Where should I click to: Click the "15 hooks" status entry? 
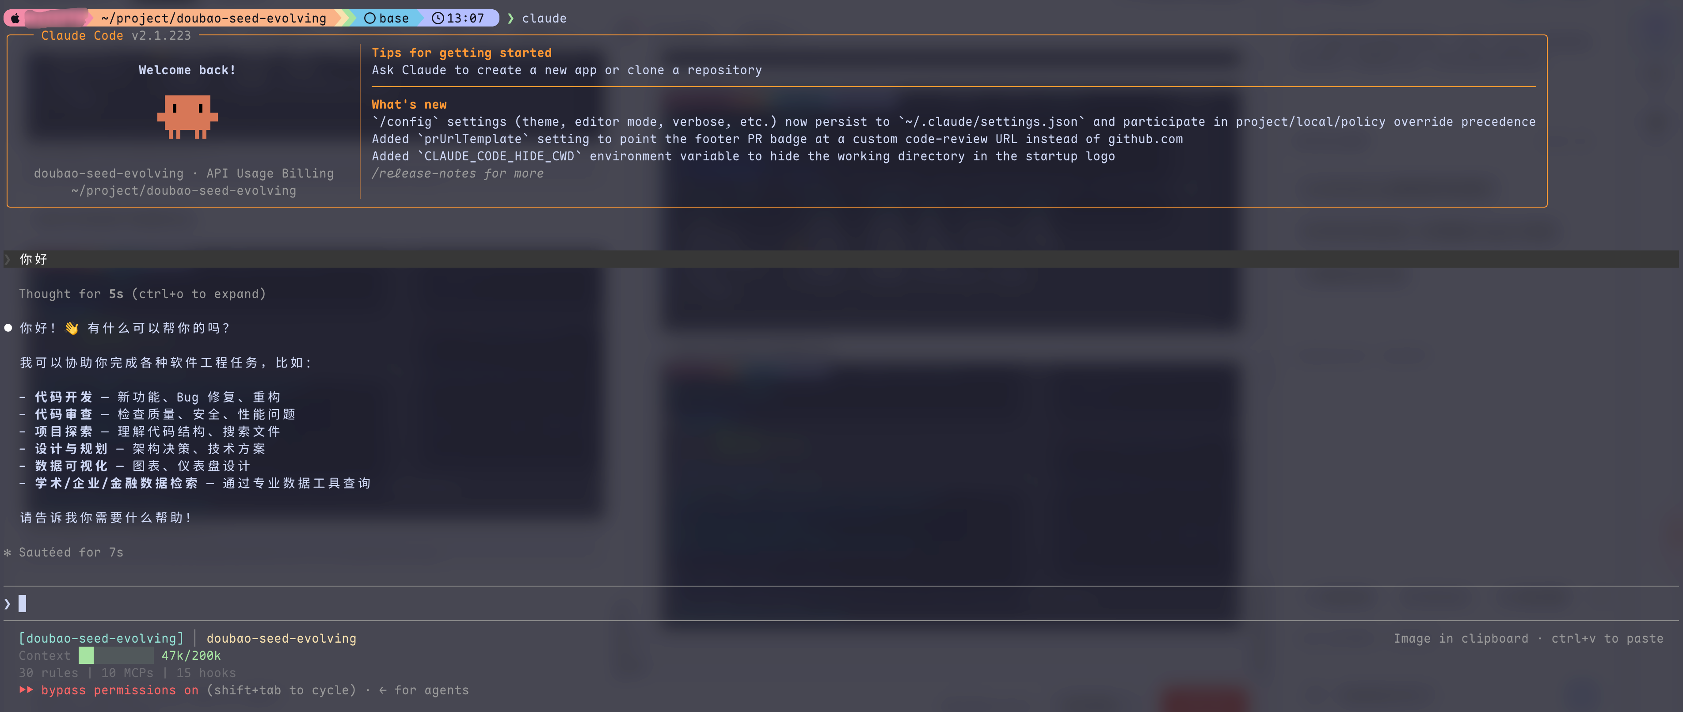[206, 673]
